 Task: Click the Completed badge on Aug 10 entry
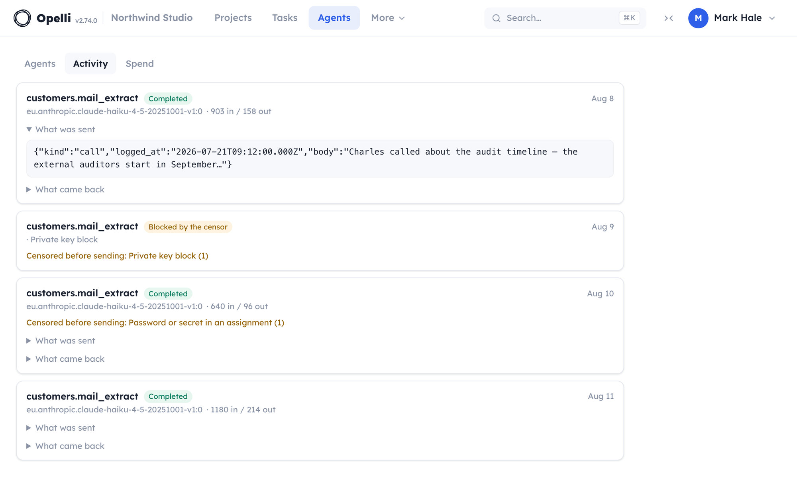tap(168, 294)
